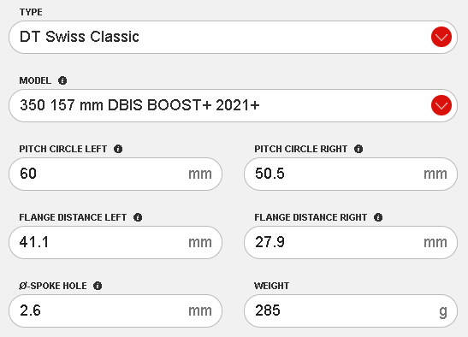Focus the Pitch Circle Left field showing 60

pyautogui.click(x=116, y=174)
